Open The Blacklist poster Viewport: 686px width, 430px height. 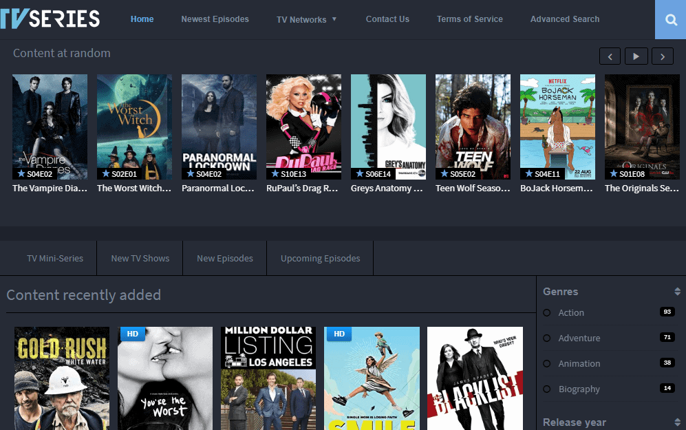click(475, 378)
